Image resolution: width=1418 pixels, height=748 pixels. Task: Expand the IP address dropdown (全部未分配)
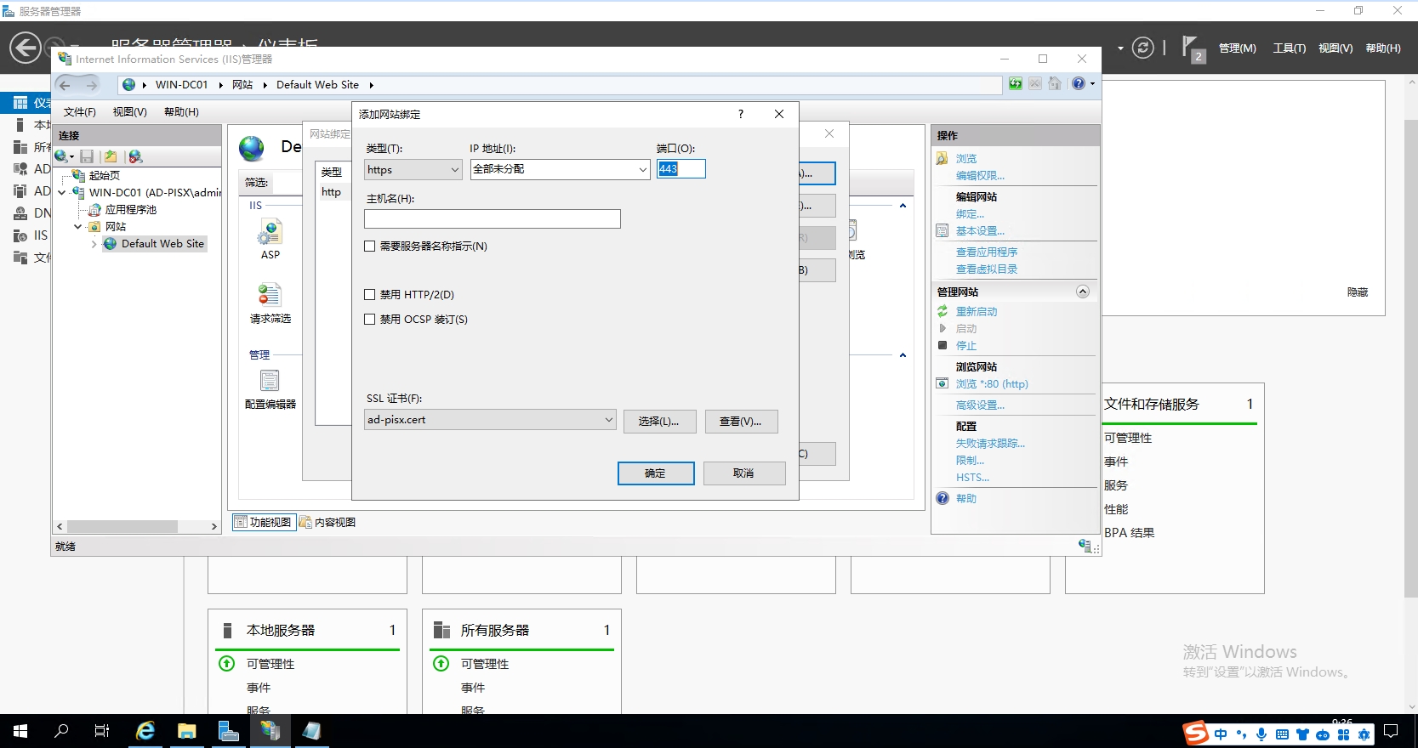(x=560, y=170)
